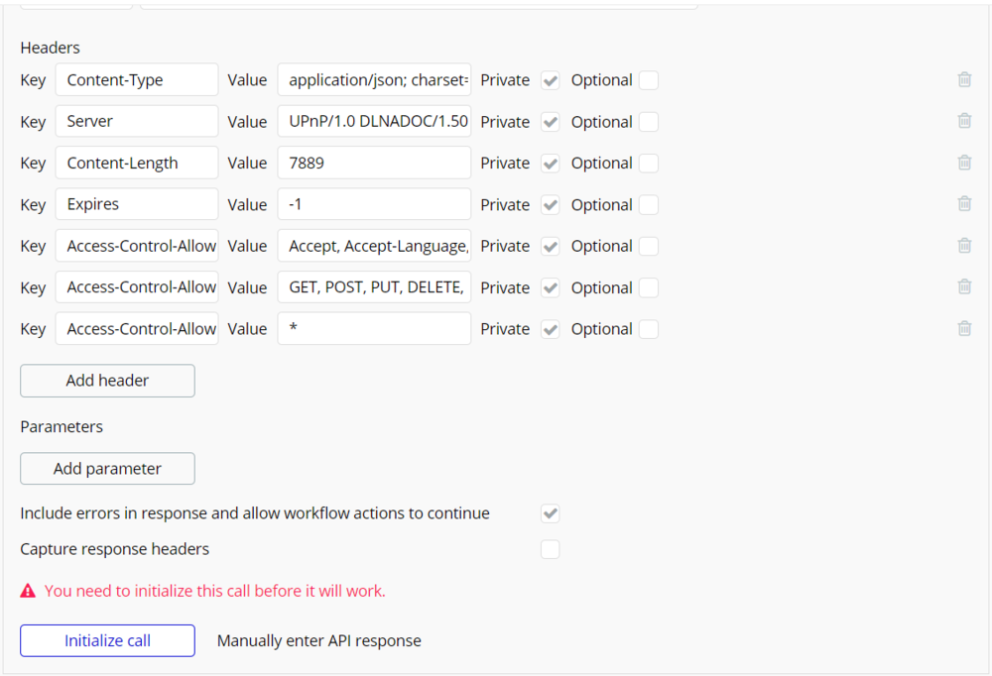The image size is (992, 676).
Task: Delete the Expires header row
Action: 964,204
